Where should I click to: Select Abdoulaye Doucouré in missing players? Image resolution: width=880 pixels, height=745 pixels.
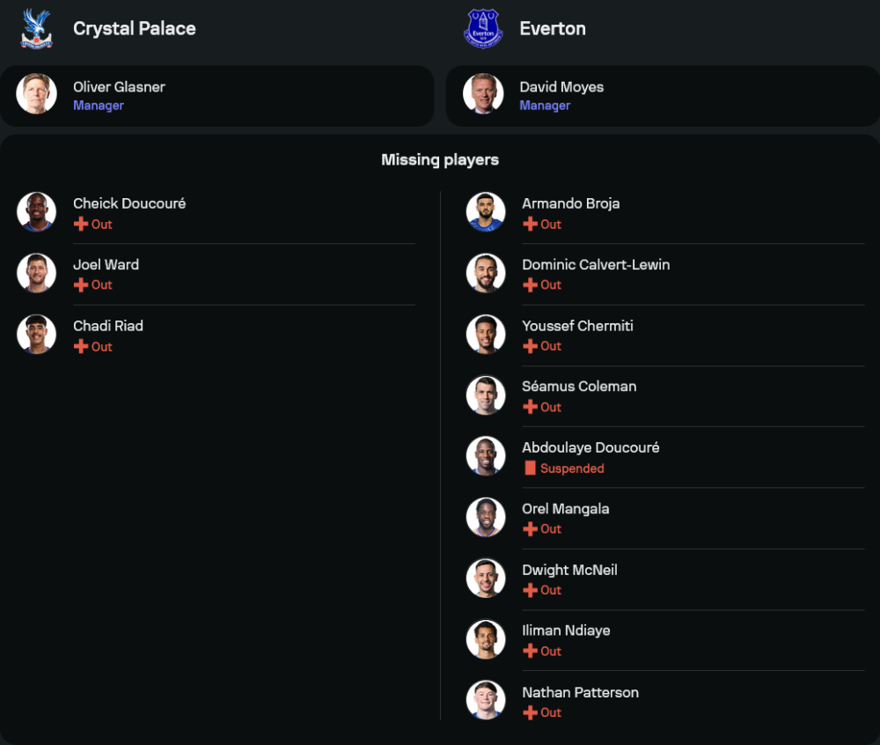pyautogui.click(x=590, y=447)
